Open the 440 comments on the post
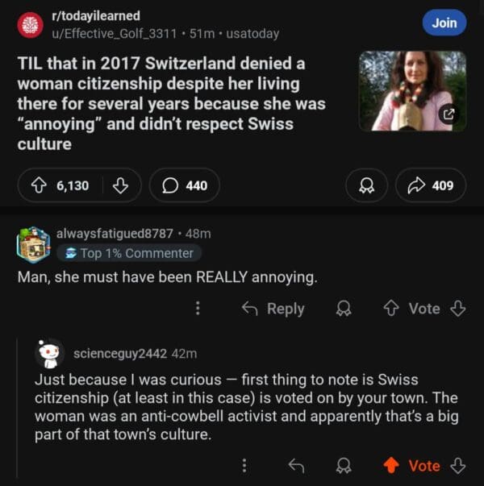 click(185, 185)
